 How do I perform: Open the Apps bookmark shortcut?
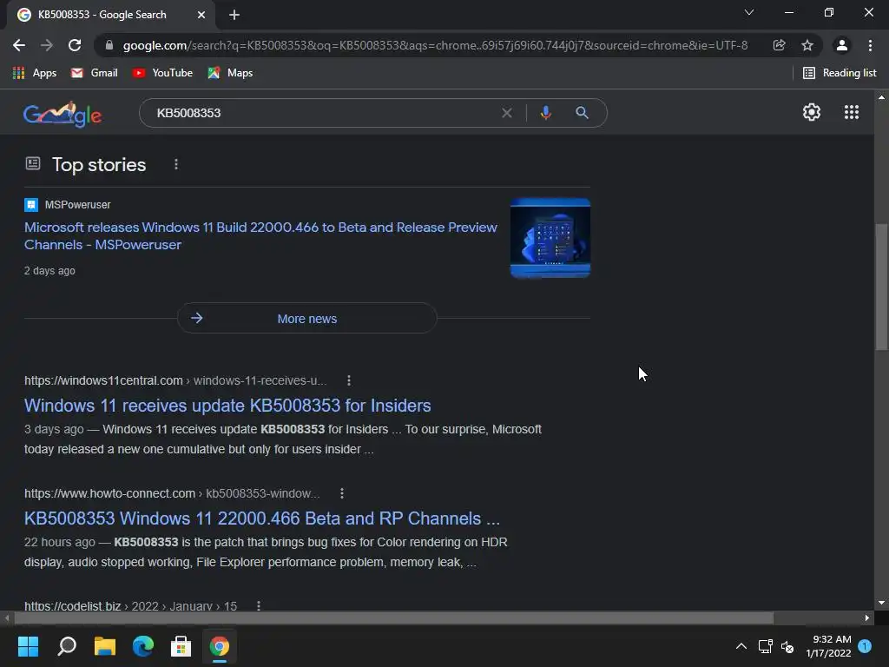pos(35,73)
